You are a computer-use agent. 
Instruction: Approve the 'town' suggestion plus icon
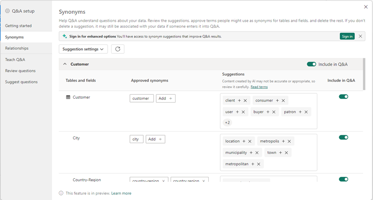(x=281, y=153)
